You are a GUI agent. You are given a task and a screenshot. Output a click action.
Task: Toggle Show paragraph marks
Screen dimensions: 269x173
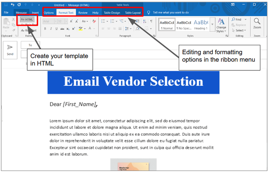click(151, 21)
